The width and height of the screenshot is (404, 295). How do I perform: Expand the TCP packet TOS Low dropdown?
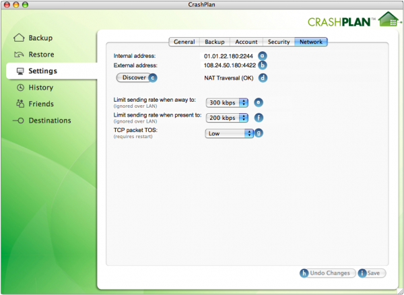point(230,133)
